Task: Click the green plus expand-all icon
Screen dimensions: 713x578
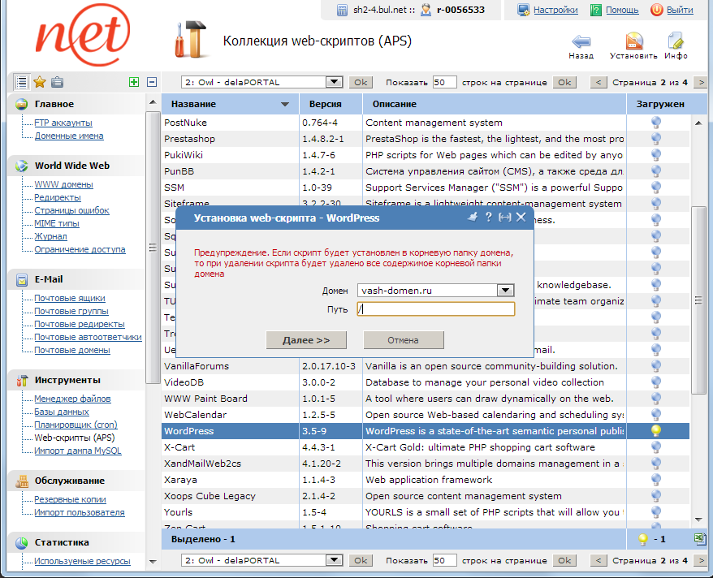Action: pyautogui.click(x=134, y=82)
